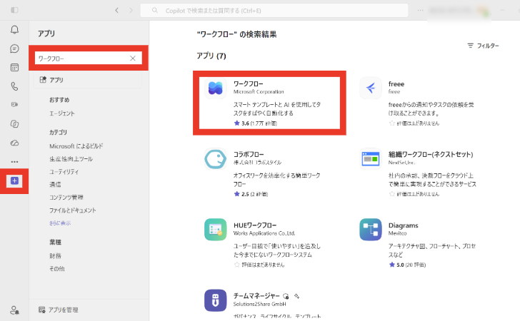Click the magnifier icon in Copilot search
The height and width of the screenshot is (321, 520).
point(154,10)
